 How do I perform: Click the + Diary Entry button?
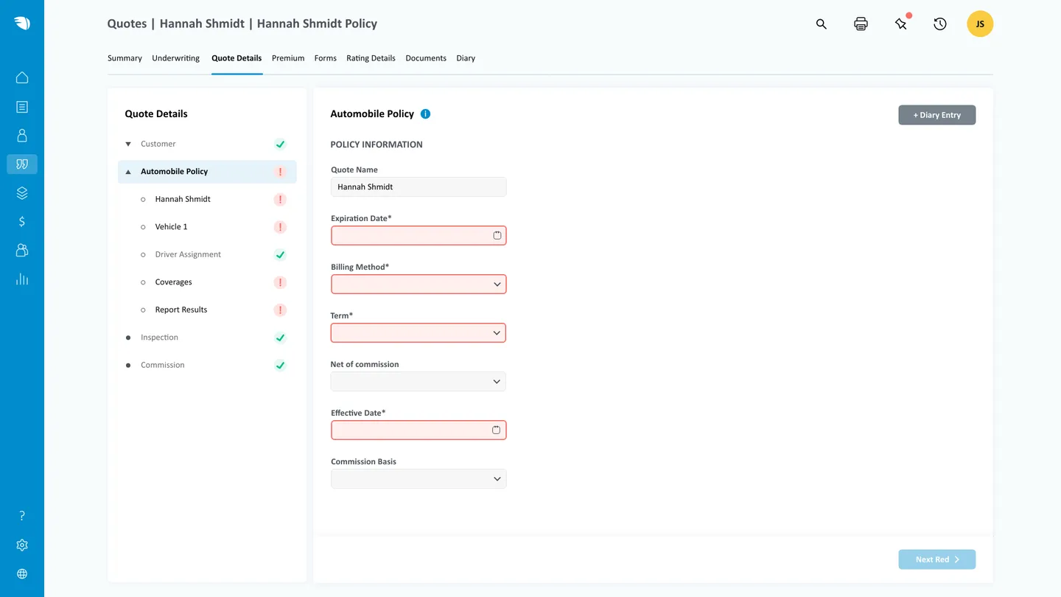pos(936,115)
